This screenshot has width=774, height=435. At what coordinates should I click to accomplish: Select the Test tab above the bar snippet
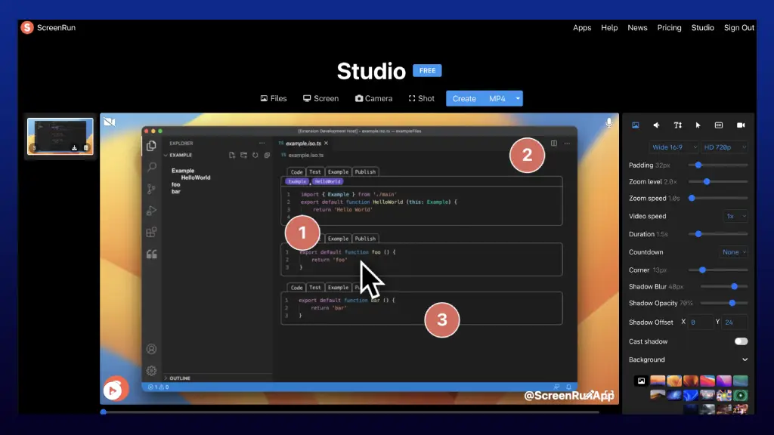(x=315, y=287)
